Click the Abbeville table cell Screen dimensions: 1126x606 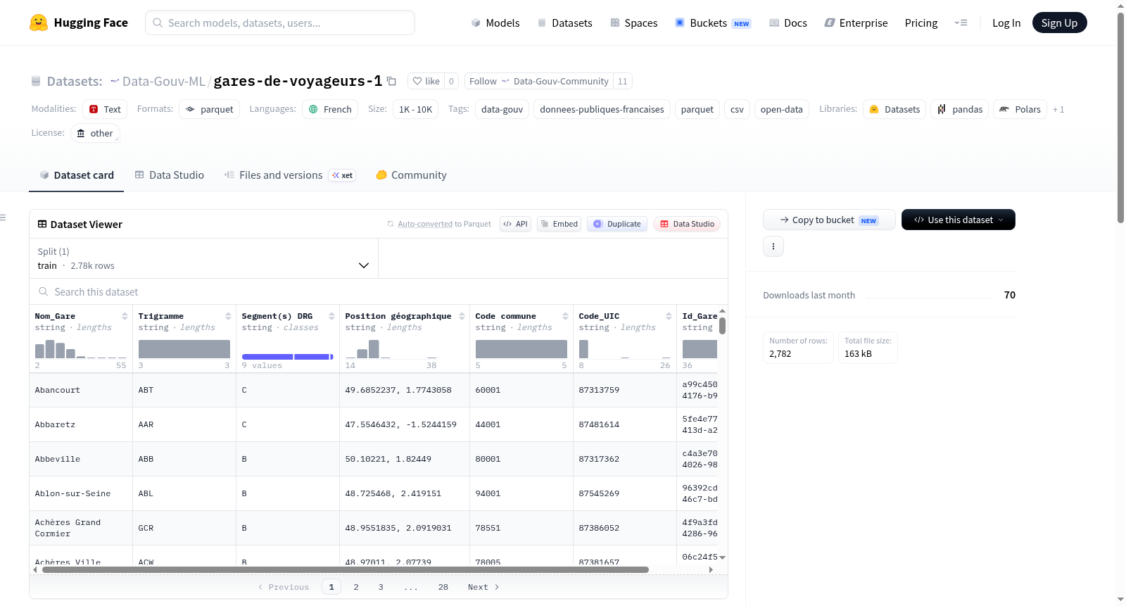[81, 459]
